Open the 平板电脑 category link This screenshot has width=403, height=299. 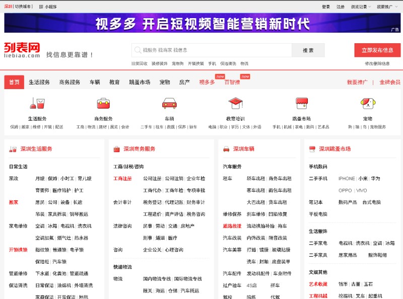318,214
